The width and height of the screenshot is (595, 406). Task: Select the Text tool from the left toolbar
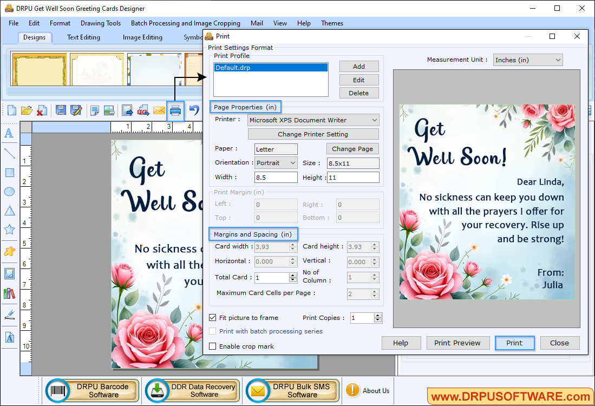coord(9,133)
